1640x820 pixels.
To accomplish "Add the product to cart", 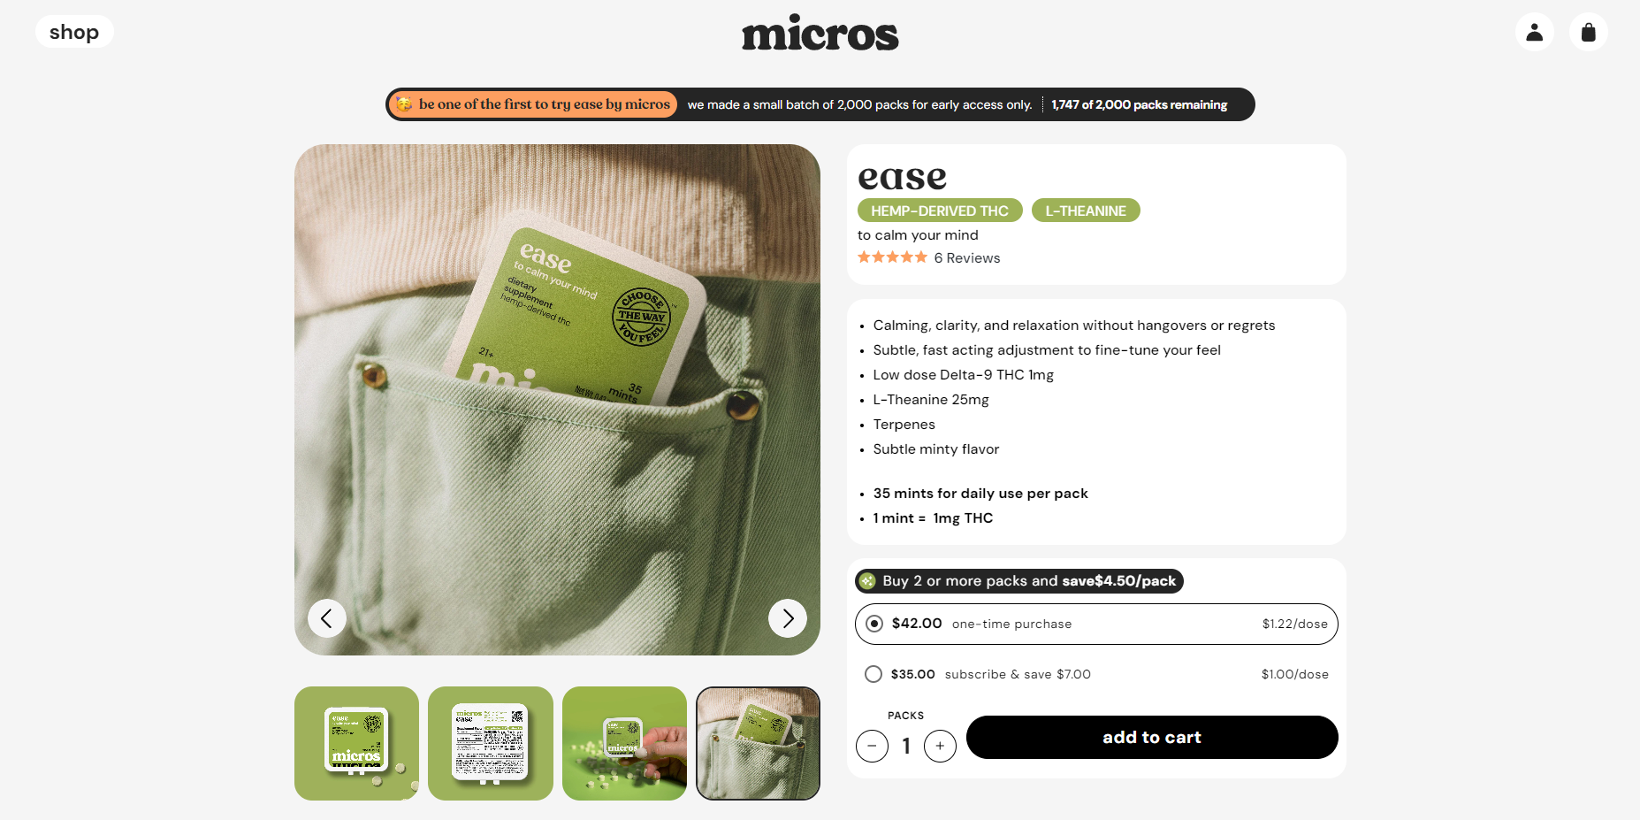I will (1152, 737).
